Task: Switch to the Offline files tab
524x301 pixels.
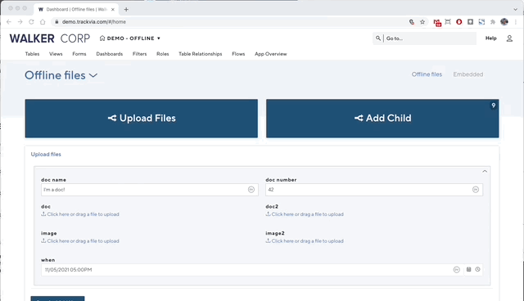Action: pyautogui.click(x=427, y=74)
